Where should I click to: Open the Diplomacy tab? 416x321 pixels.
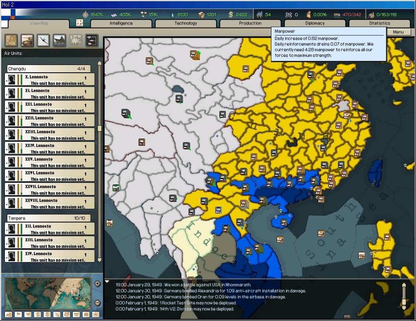point(315,23)
